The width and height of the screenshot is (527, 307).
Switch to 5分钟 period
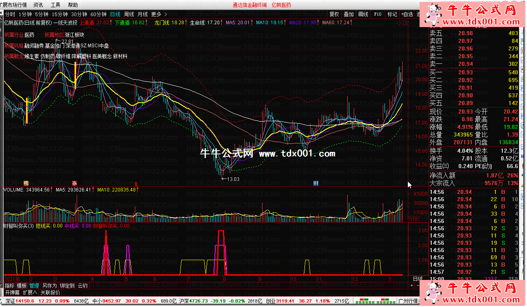[41, 14]
